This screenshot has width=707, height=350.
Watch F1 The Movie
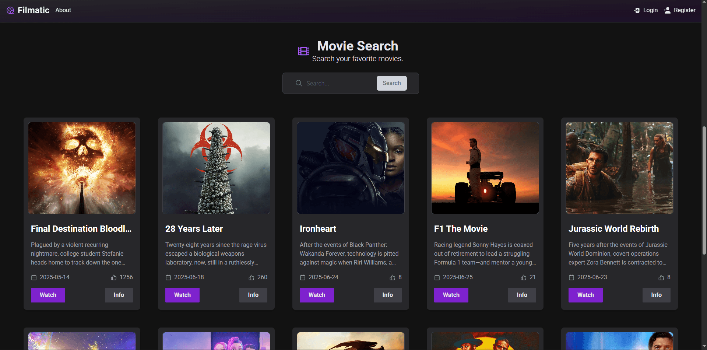coord(451,295)
